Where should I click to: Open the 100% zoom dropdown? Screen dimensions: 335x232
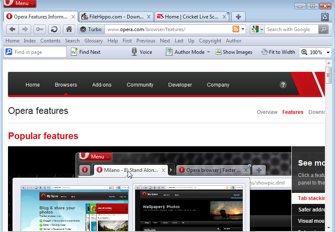(x=328, y=52)
